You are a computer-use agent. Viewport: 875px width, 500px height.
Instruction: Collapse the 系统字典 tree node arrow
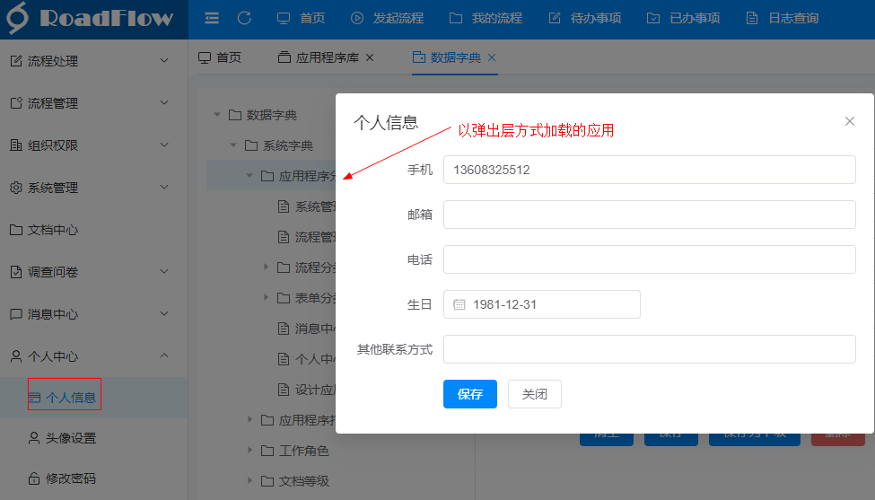coord(233,145)
